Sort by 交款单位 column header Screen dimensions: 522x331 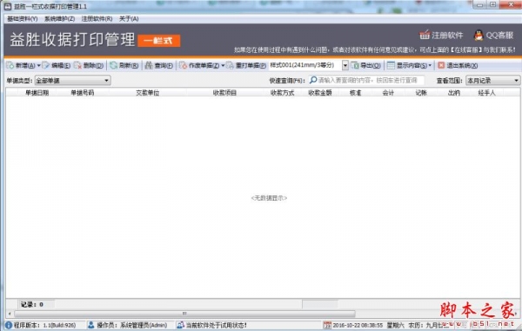click(x=148, y=93)
